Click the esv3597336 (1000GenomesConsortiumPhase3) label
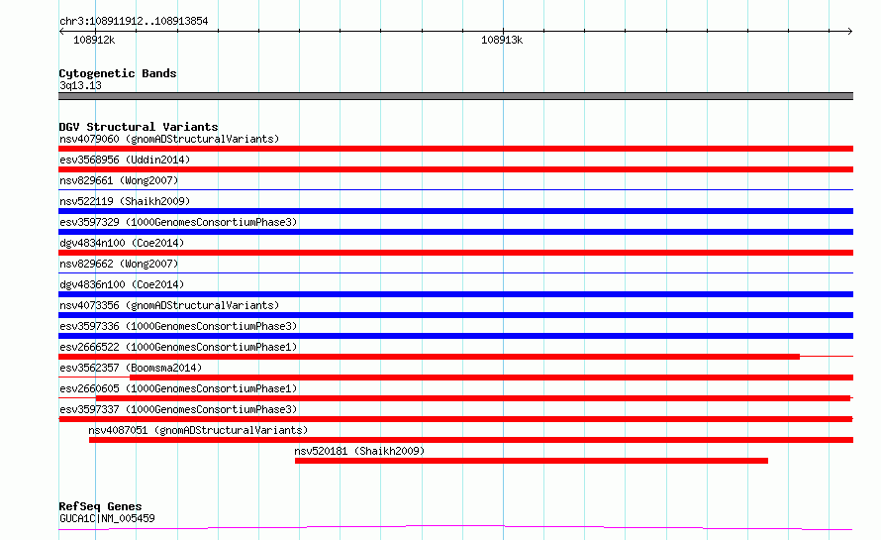The width and height of the screenshot is (881, 540). click(178, 326)
